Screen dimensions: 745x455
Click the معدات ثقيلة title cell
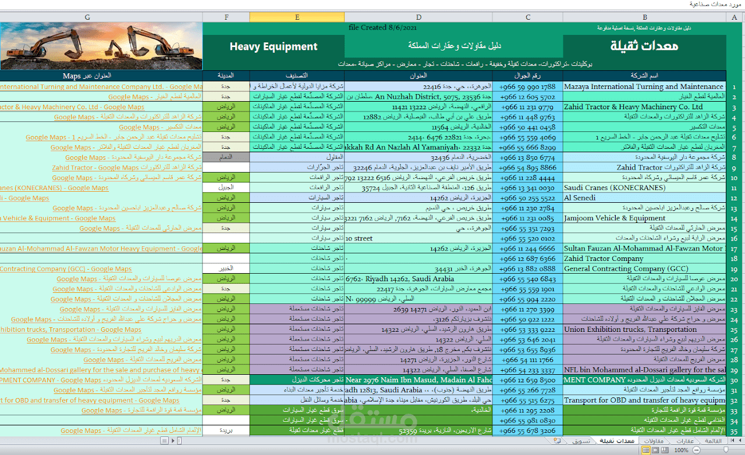[x=645, y=46]
